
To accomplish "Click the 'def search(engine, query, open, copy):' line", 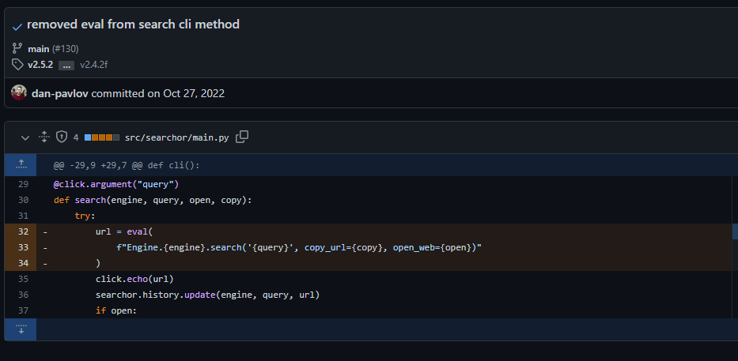I will click(x=153, y=200).
